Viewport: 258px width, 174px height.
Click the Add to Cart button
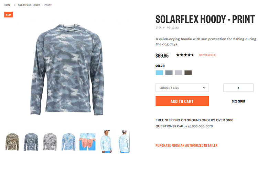(182, 101)
